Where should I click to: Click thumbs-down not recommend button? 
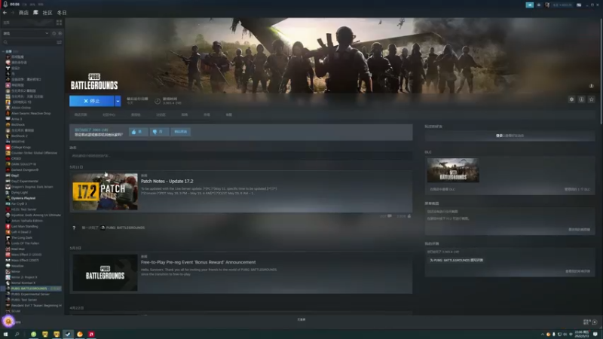click(x=159, y=132)
